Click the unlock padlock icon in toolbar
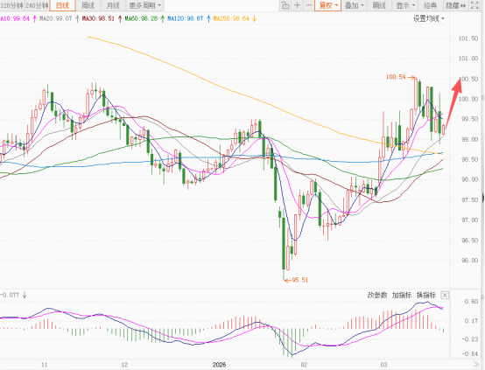The height and width of the screenshot is (370, 485). pos(285,5)
